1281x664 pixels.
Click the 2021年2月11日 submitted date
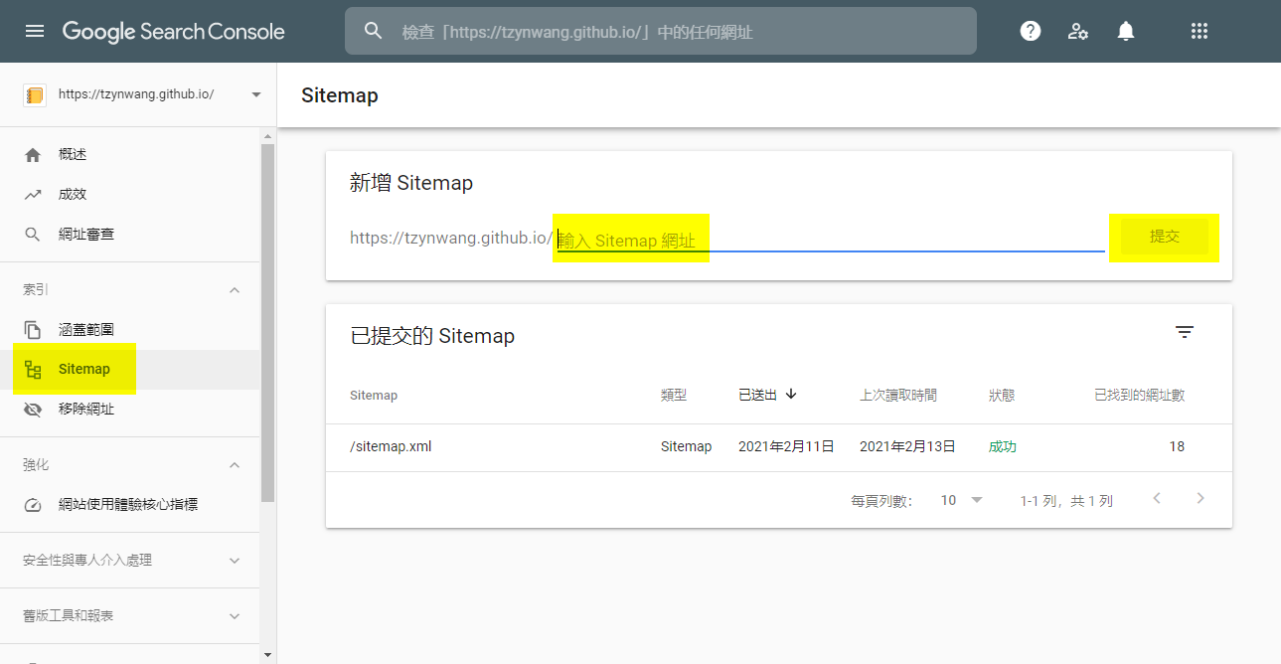[x=786, y=447]
